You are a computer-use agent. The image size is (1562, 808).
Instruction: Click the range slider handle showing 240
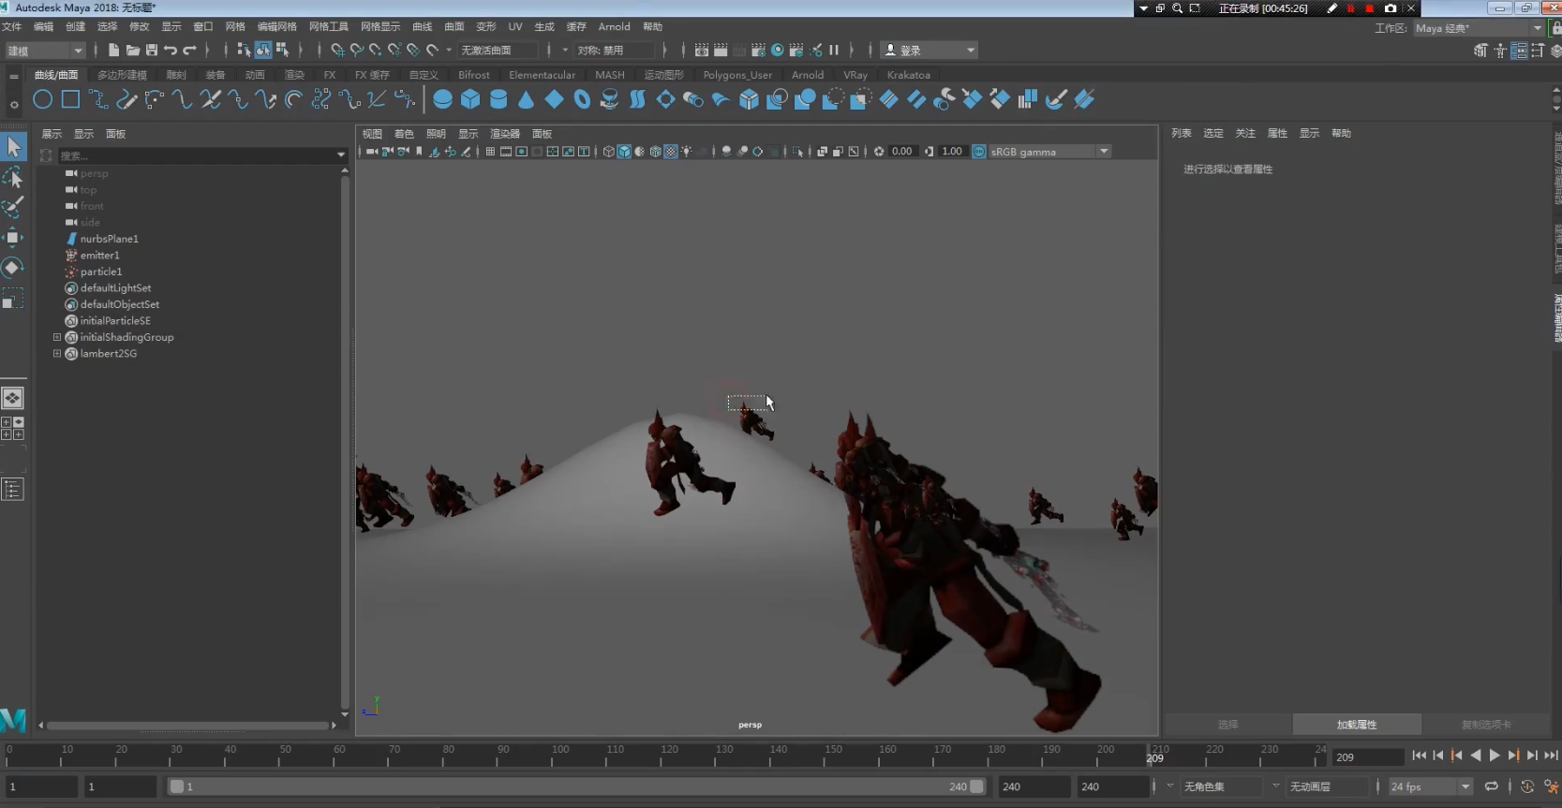pyautogui.click(x=977, y=786)
